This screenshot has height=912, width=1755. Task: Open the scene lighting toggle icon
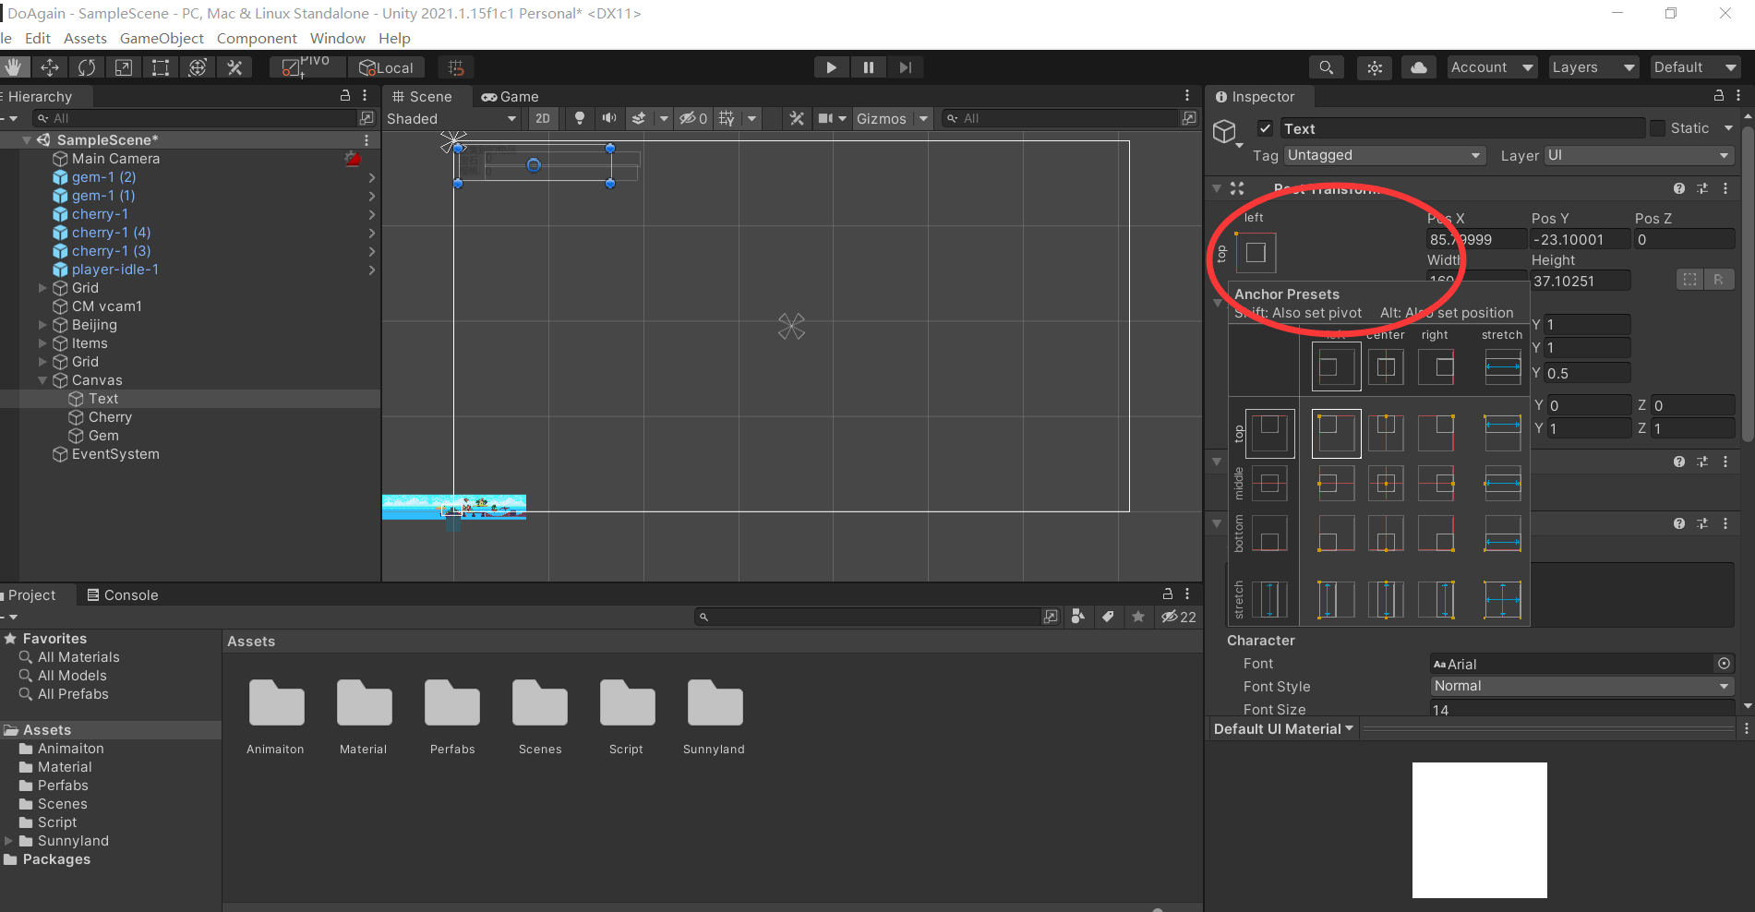click(578, 118)
